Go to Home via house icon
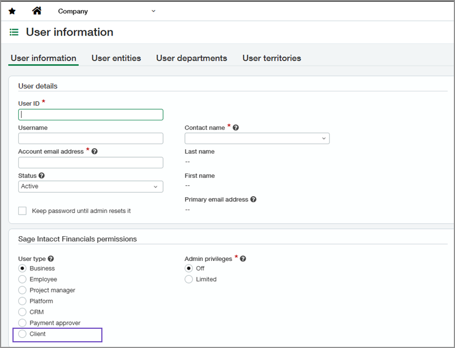The height and width of the screenshot is (348, 455). [x=37, y=11]
